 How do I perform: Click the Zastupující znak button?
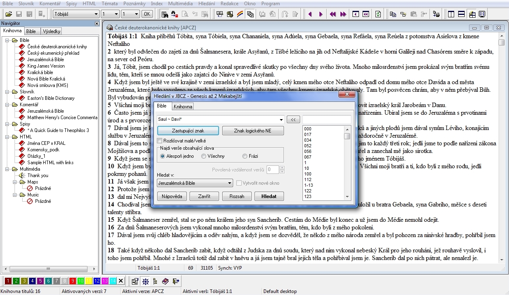tap(188, 131)
